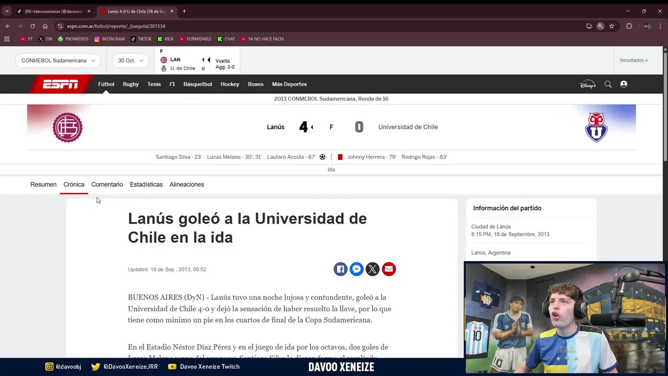This screenshot has height=376, width=668.
Task: Bookmark this page with the star
Action: tap(612, 26)
